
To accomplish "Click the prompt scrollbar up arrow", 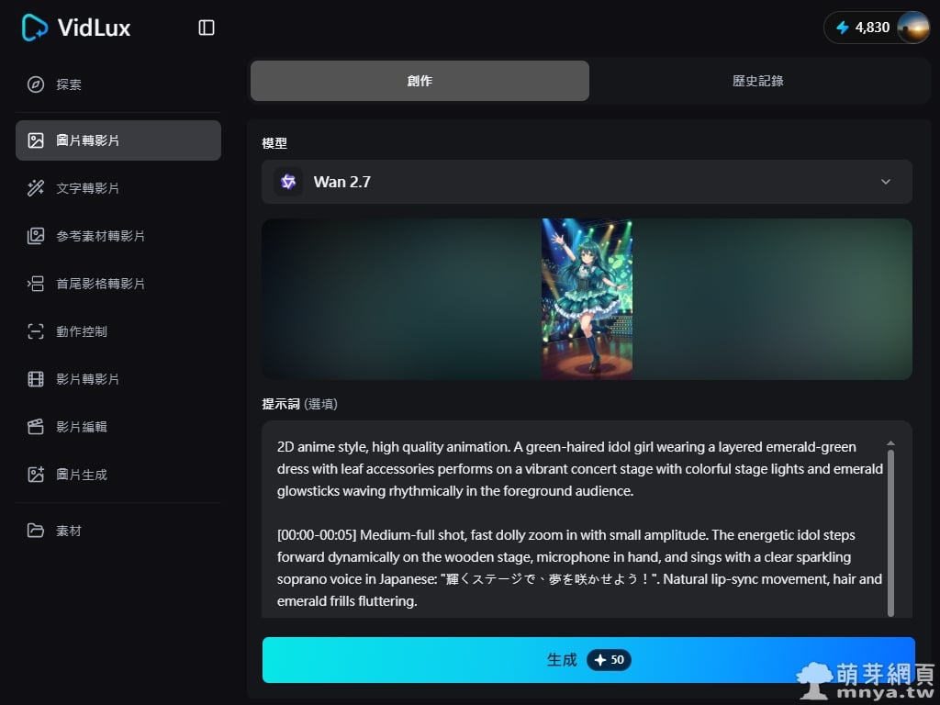I will [890, 443].
